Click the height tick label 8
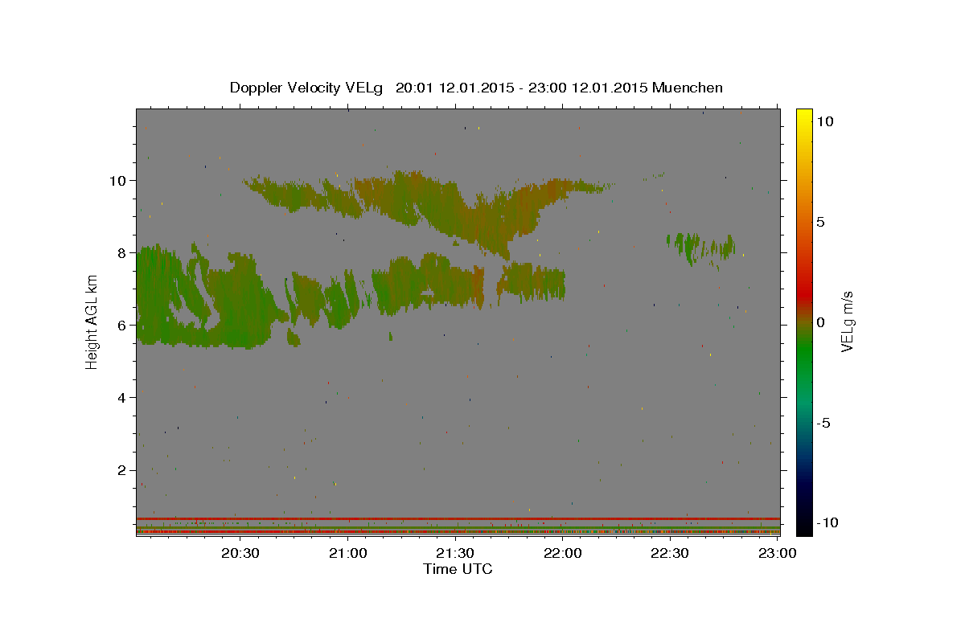Screen dimensions: 965x643 [124, 252]
